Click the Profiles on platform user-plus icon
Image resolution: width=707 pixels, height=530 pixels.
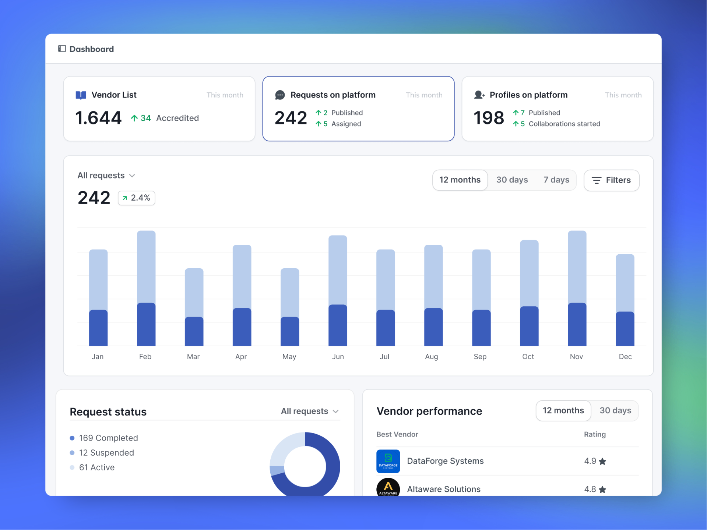[x=479, y=95]
